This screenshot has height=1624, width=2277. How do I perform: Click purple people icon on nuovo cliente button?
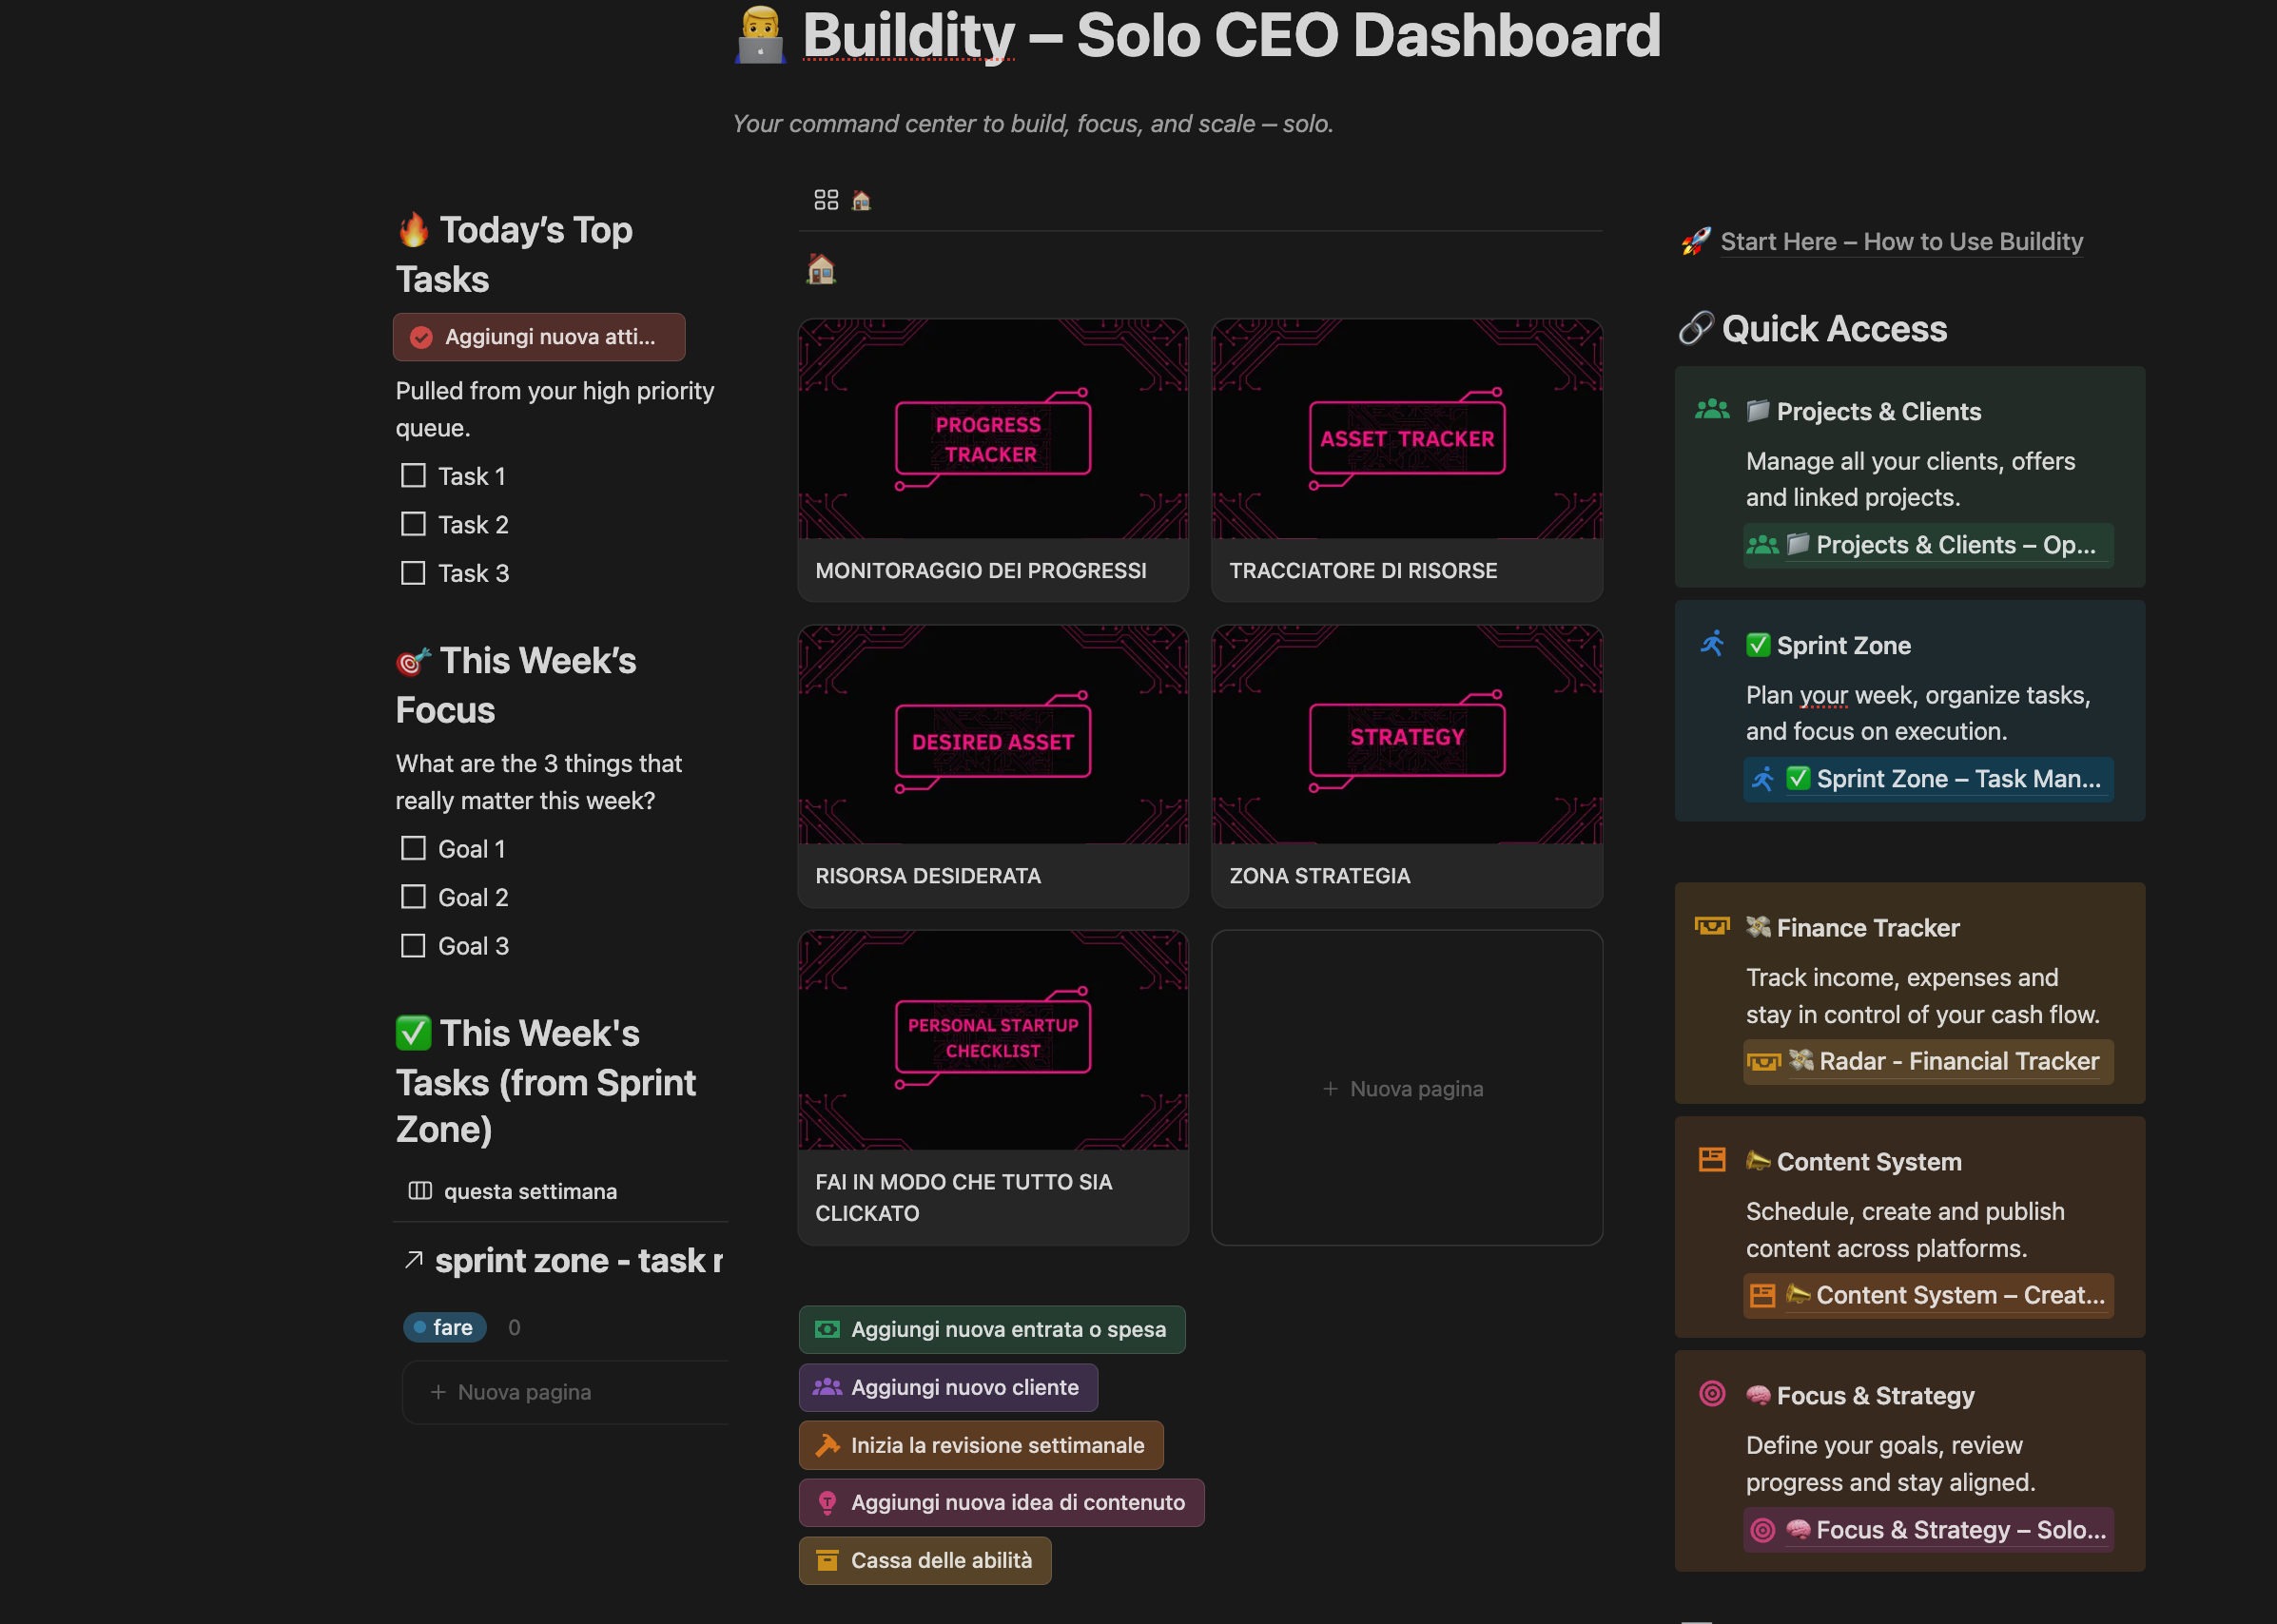pyautogui.click(x=827, y=1387)
